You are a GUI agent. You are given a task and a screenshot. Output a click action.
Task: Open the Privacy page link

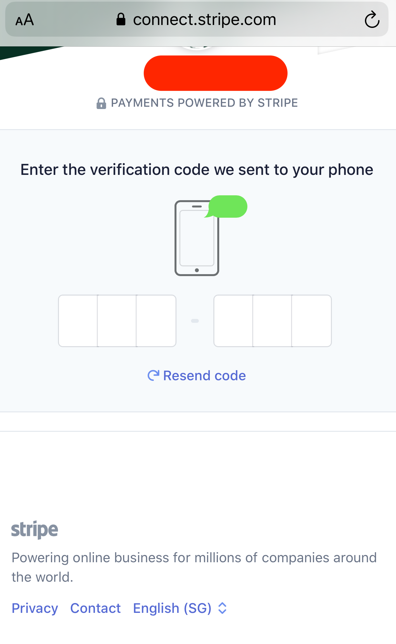(x=35, y=608)
